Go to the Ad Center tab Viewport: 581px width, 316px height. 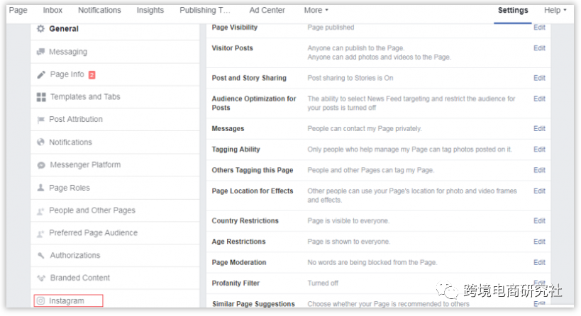point(267,11)
